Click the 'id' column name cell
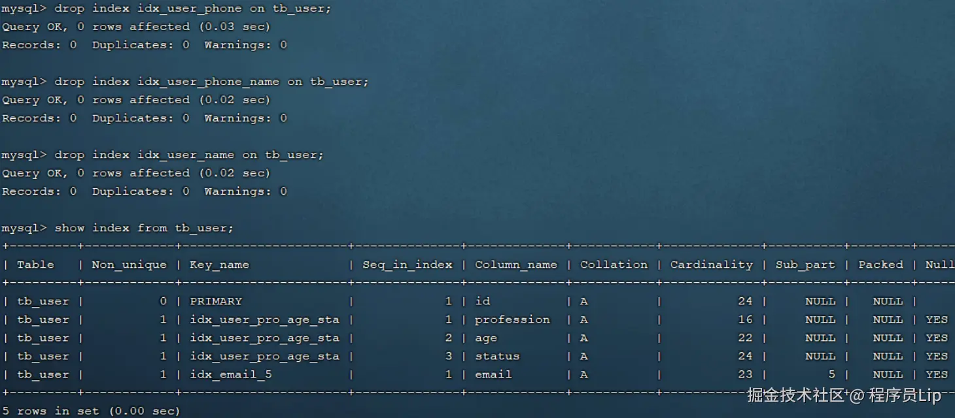This screenshot has width=955, height=418. [482, 301]
